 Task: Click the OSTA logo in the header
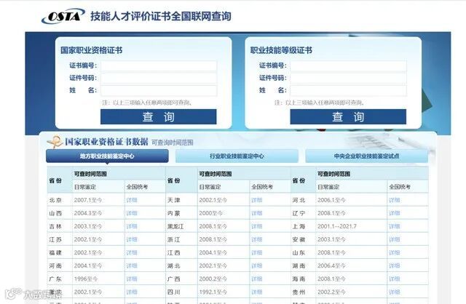tap(63, 16)
